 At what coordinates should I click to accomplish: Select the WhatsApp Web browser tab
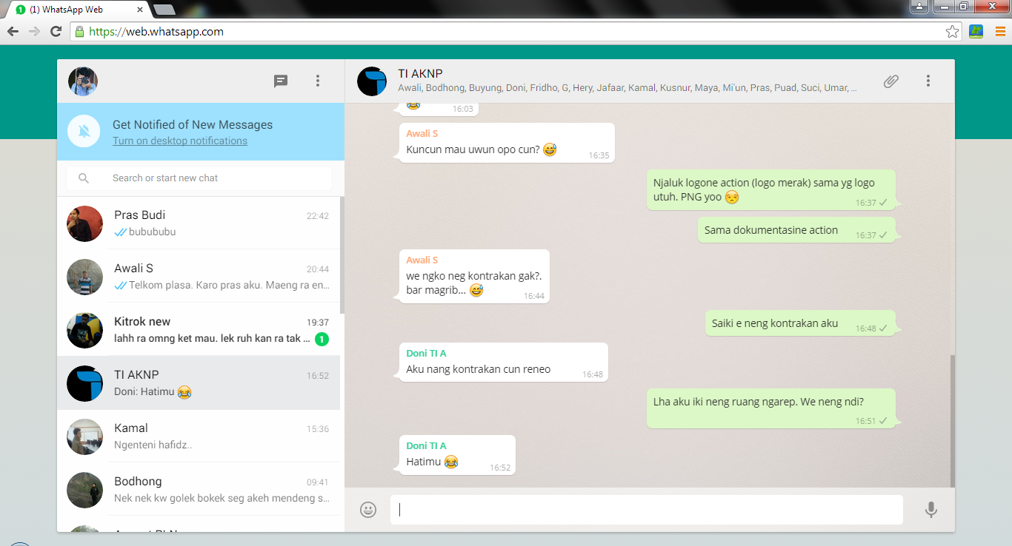78,10
